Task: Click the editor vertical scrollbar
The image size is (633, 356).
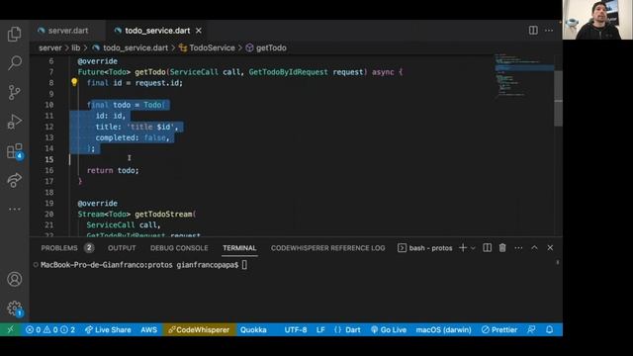Action: 558,99
